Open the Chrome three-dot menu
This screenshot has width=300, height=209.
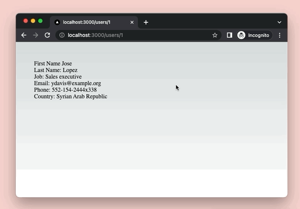point(279,35)
